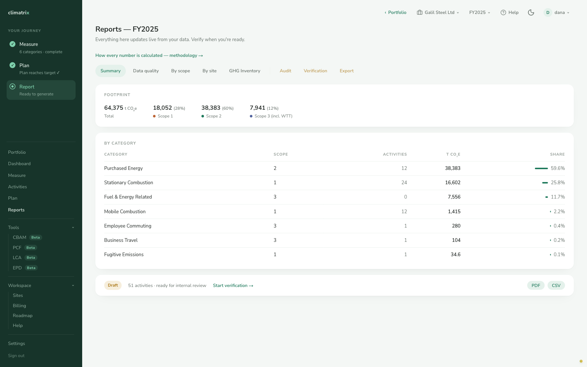587x367 pixels.
Task: Click the Plan step checkmark icon
Action: (12, 65)
